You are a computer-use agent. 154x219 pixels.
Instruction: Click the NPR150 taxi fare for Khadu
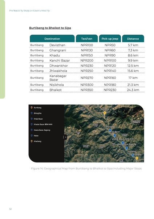87,55
